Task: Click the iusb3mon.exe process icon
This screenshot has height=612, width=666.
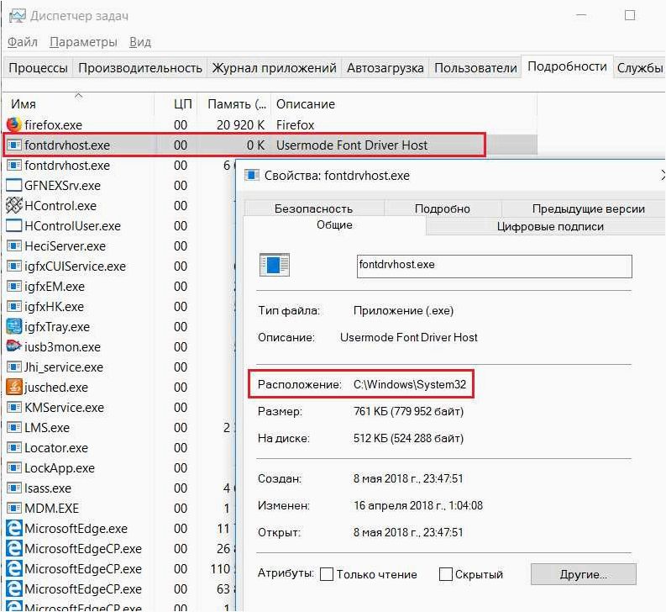Action: tap(13, 346)
